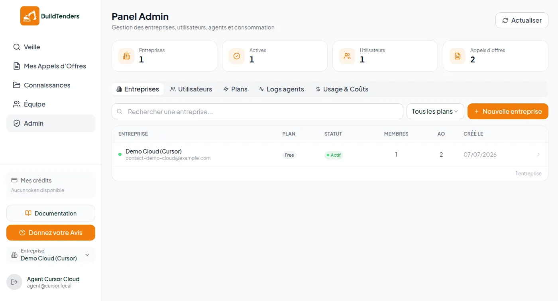Click the magnifier icon in the search field
Viewport: 558px width, 301px height.
[120, 111]
